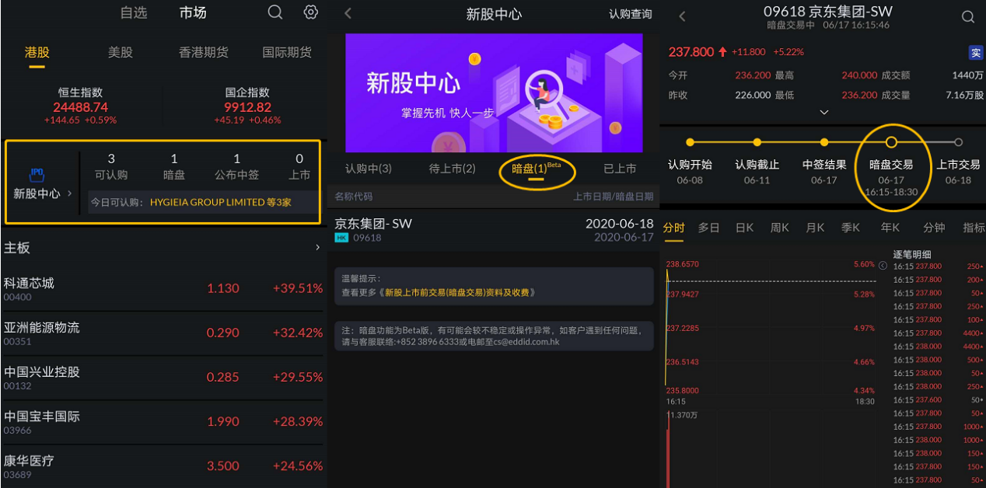Image resolution: width=986 pixels, height=488 pixels.
Task: Go back from 新股中心 screen
Action: click(x=348, y=13)
